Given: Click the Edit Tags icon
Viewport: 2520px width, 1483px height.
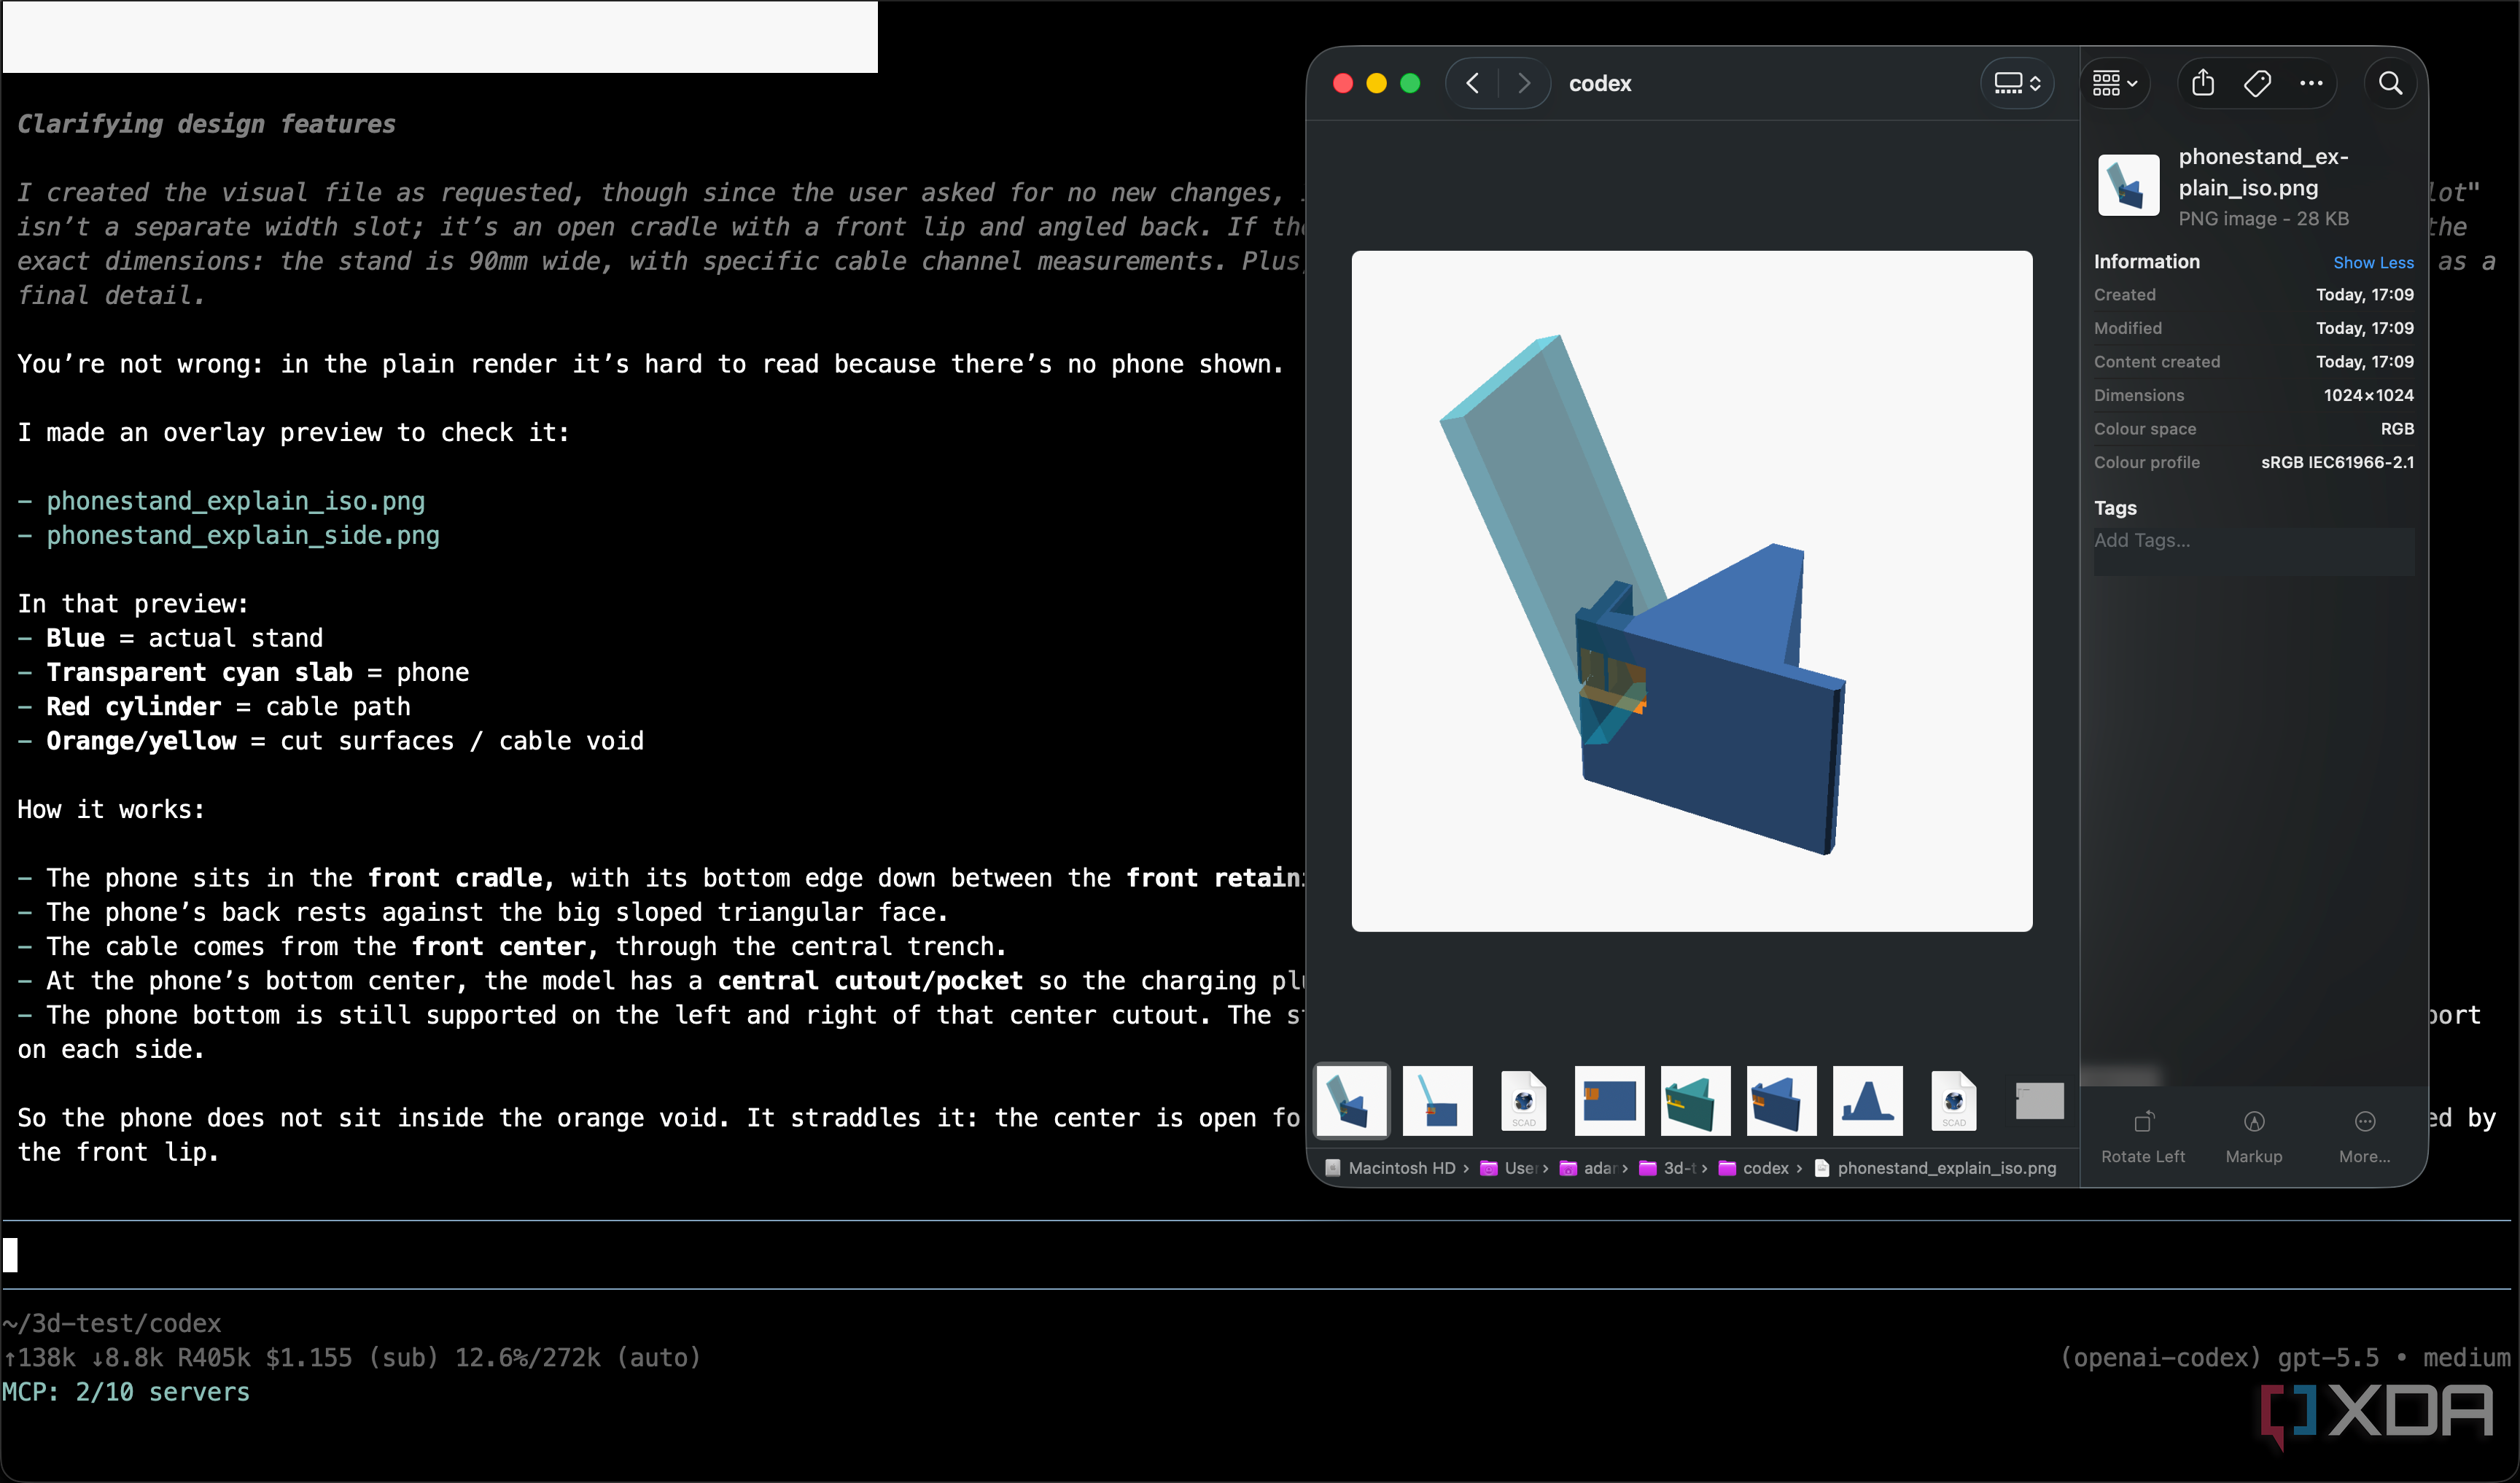Looking at the screenshot, I should (x=2257, y=83).
